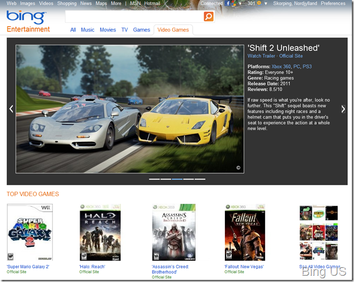Open the rewards 301 dropdown arrow
This screenshot has height=282, width=354.
coord(265,4)
